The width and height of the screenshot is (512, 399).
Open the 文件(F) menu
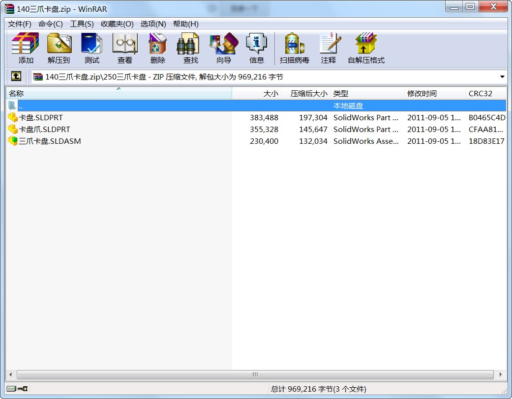(x=19, y=24)
